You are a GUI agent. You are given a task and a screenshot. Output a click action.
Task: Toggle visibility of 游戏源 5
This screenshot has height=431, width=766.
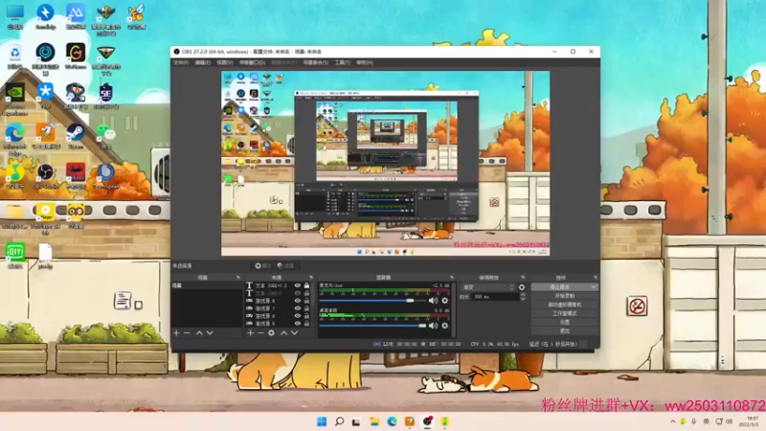pyautogui.click(x=297, y=324)
